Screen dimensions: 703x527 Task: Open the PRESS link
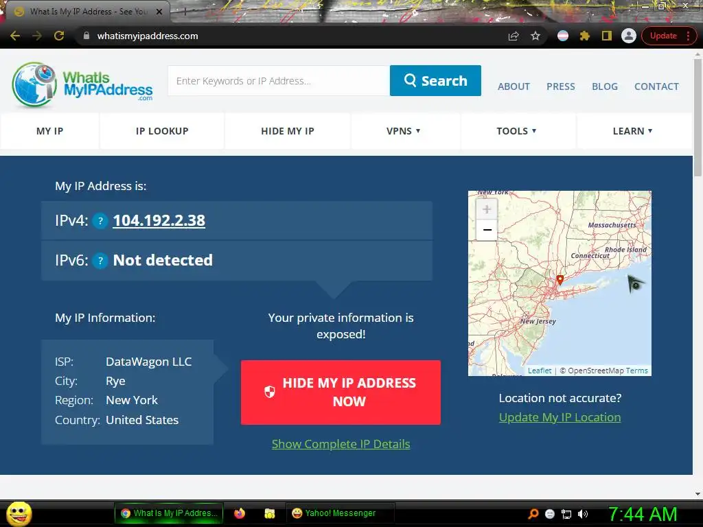(x=560, y=86)
